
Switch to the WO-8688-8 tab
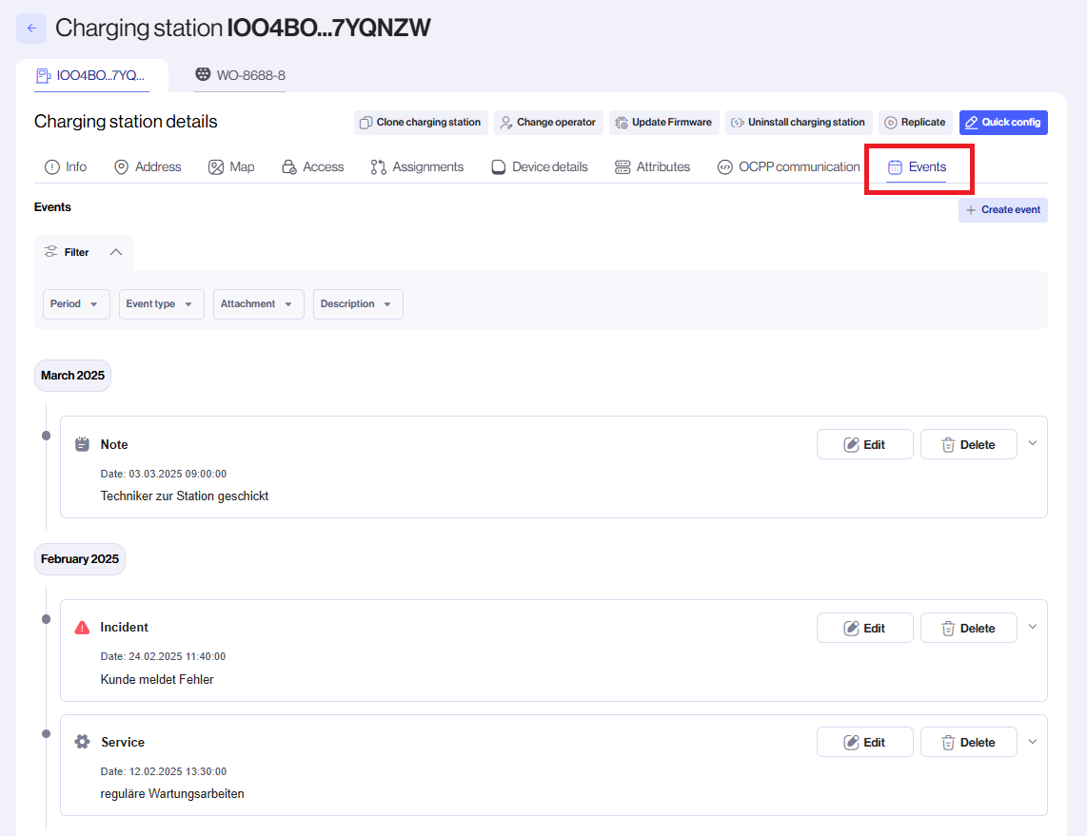pos(240,75)
